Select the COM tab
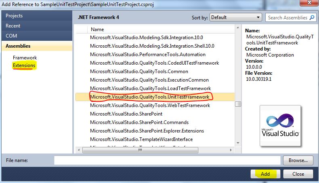This screenshot has width=319, height=183. [37, 36]
